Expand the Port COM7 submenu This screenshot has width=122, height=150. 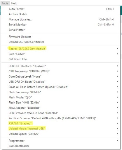pos(60,54)
